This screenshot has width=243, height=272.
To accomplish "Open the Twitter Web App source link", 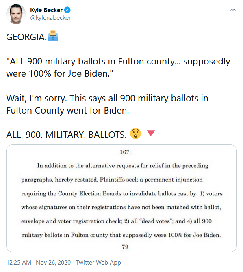I will point(98,262).
